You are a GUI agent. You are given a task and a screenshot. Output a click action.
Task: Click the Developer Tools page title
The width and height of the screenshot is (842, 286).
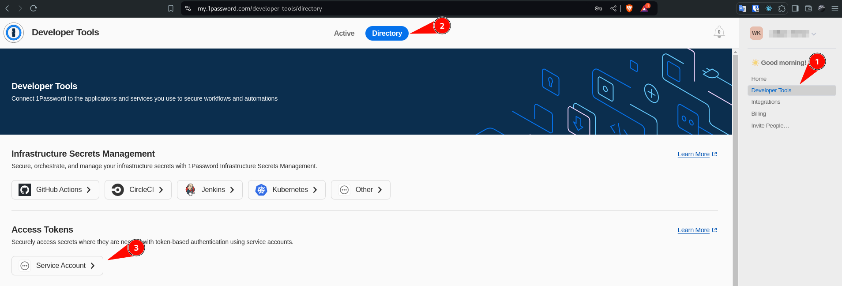(x=65, y=32)
